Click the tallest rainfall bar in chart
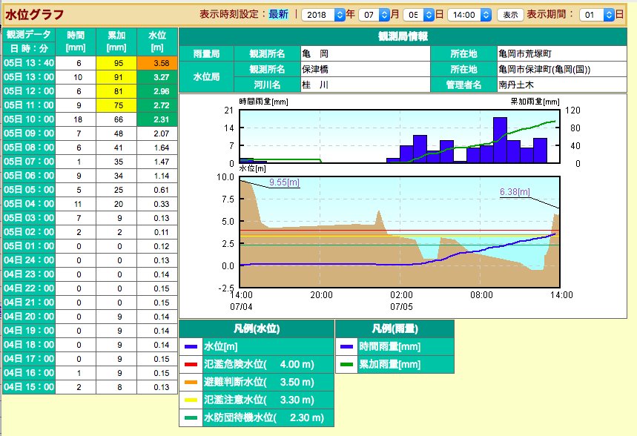The height and width of the screenshot is (436, 637). point(500,140)
